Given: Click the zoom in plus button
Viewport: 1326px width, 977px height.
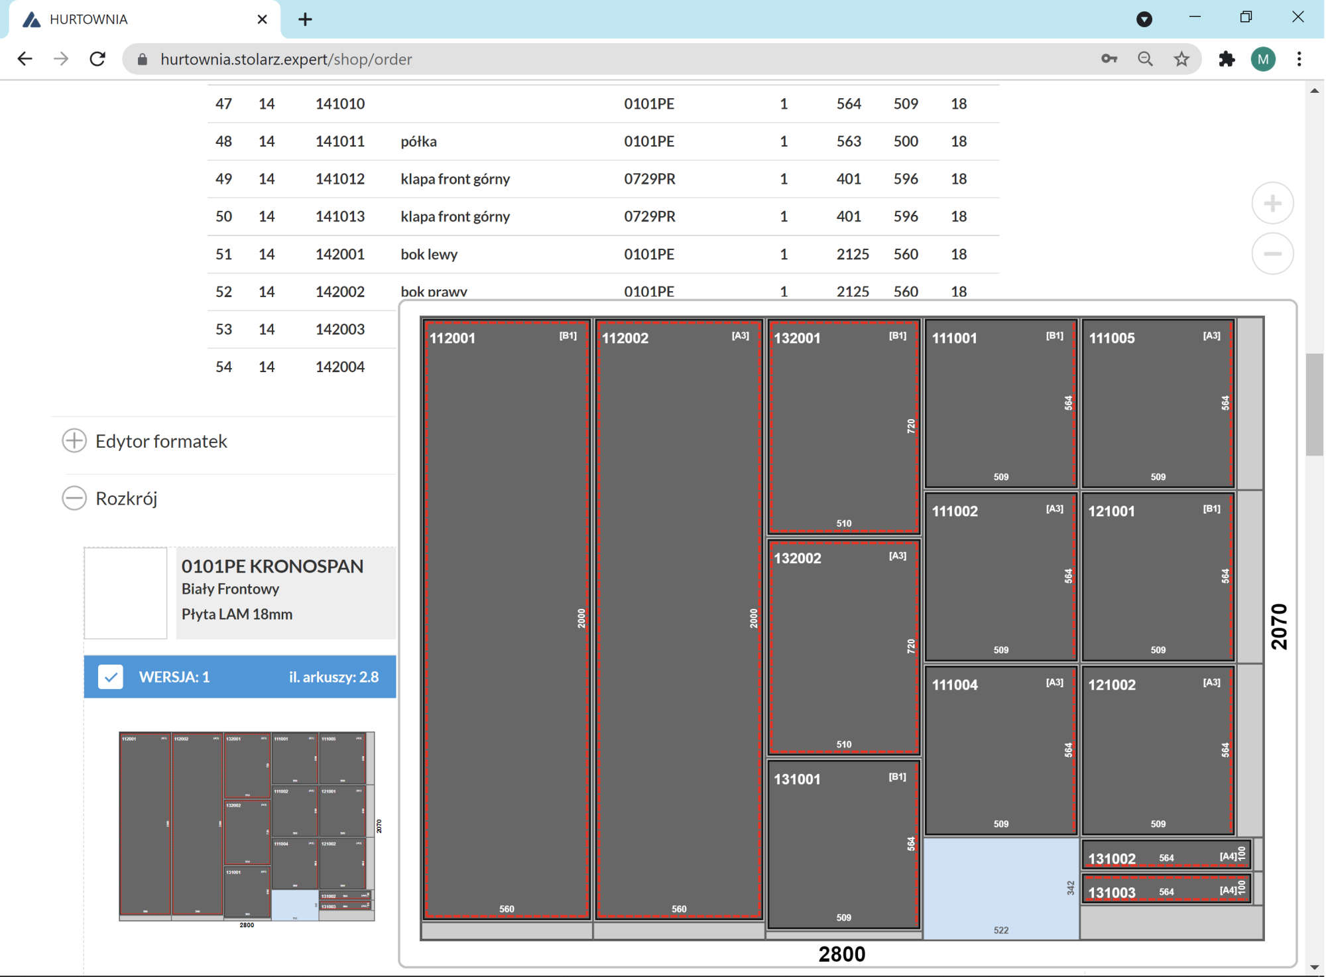Looking at the screenshot, I should (x=1272, y=203).
